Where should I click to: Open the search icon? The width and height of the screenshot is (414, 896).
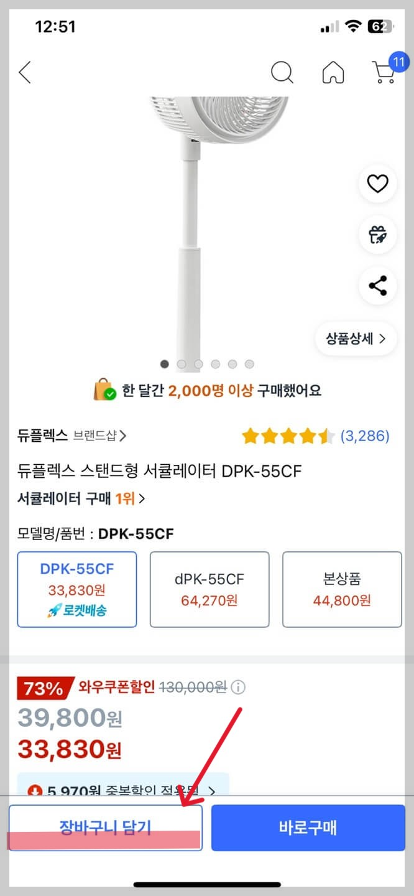pos(282,72)
